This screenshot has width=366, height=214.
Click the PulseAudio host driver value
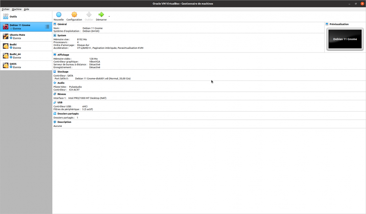[75, 87]
